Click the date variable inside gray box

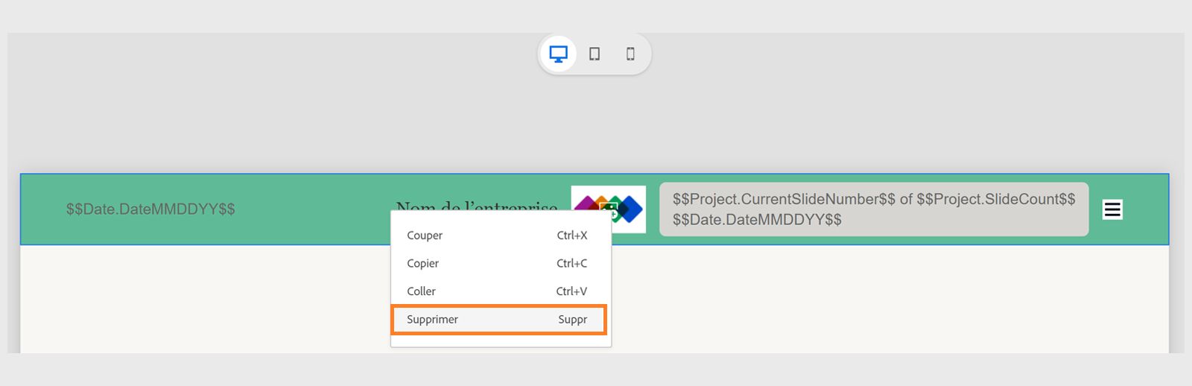coord(757,220)
